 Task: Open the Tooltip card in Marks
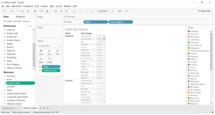[49, 60]
